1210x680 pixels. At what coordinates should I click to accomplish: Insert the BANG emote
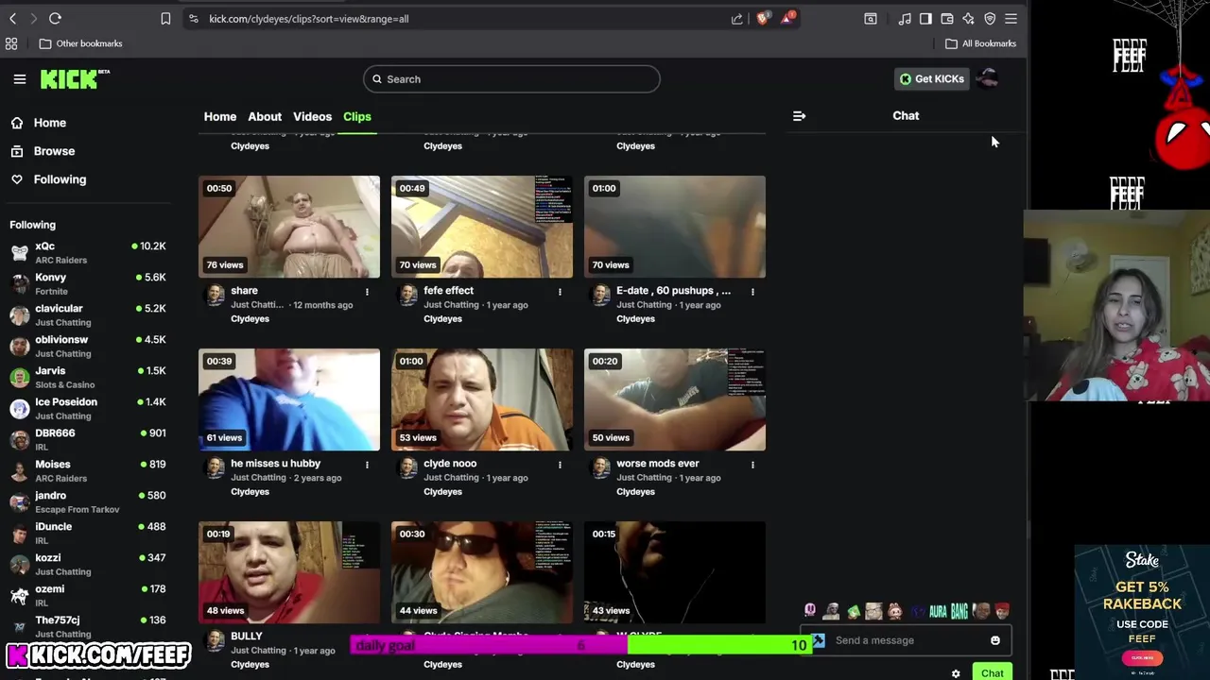(x=959, y=612)
